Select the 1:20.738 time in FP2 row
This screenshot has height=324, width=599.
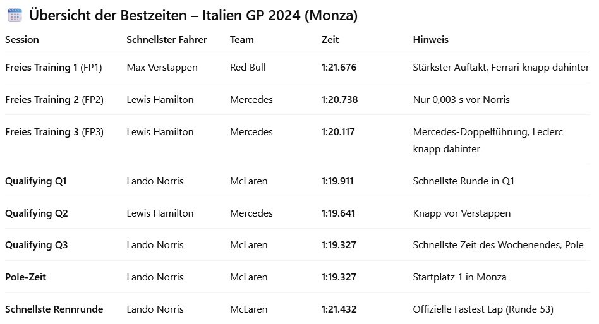339,99
